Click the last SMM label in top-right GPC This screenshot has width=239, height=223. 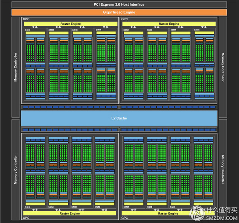coord(198,29)
